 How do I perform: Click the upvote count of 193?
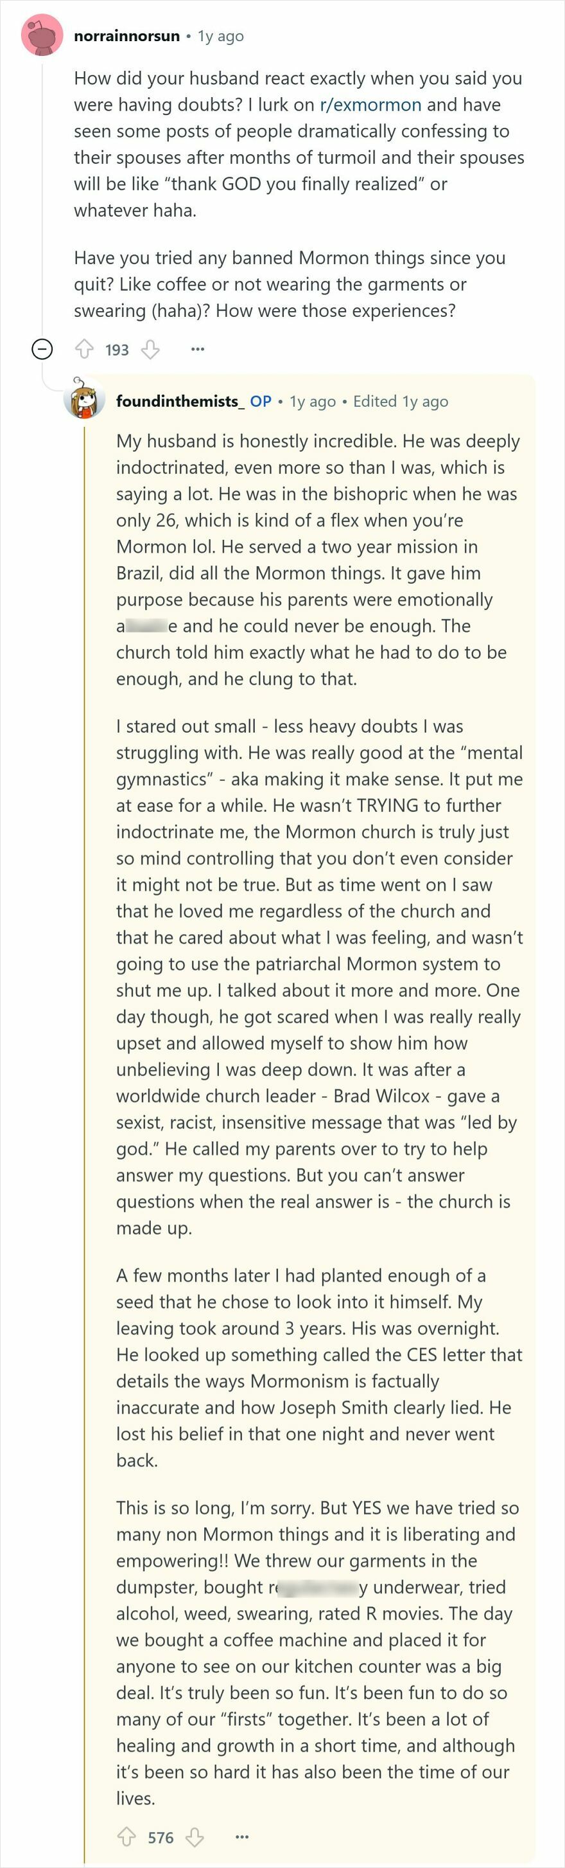pyautogui.click(x=119, y=350)
